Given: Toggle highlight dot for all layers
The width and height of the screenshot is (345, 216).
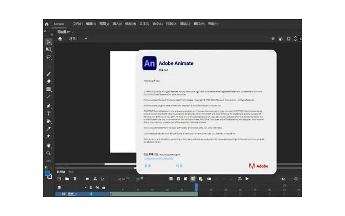Looking at the screenshot, I should click(85, 187).
